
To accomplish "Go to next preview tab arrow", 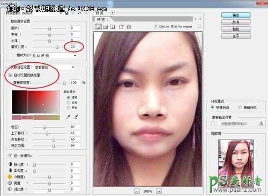I will [200, 19].
